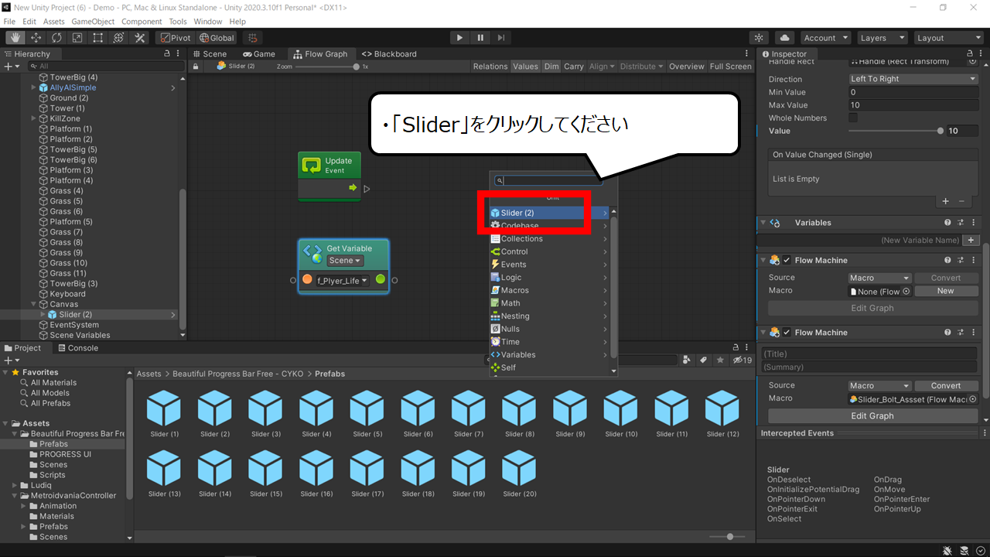Adjust the graph Zoom slider
This screenshot has width=990, height=557.
coord(357,67)
